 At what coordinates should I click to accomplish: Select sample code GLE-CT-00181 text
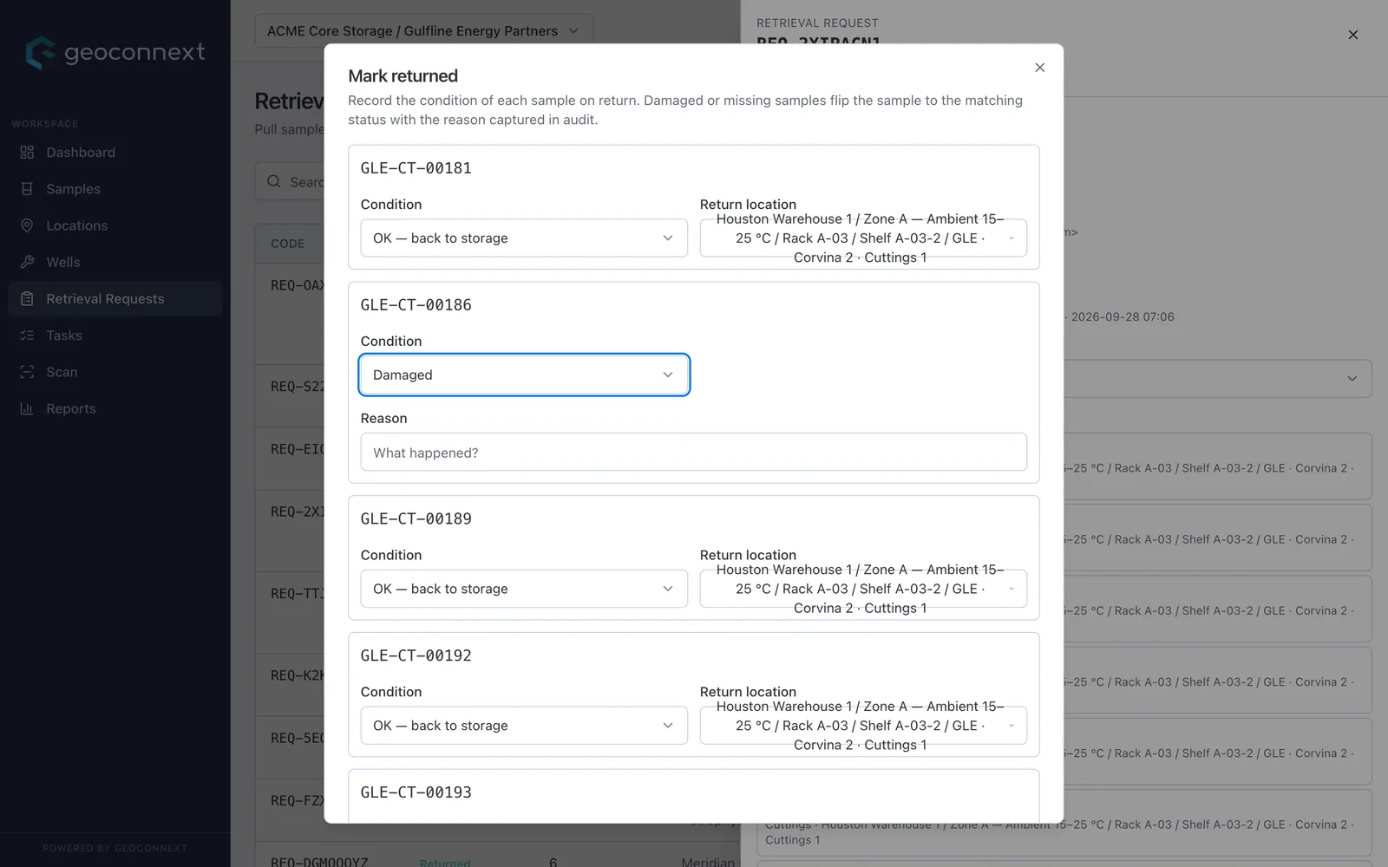[x=416, y=168]
